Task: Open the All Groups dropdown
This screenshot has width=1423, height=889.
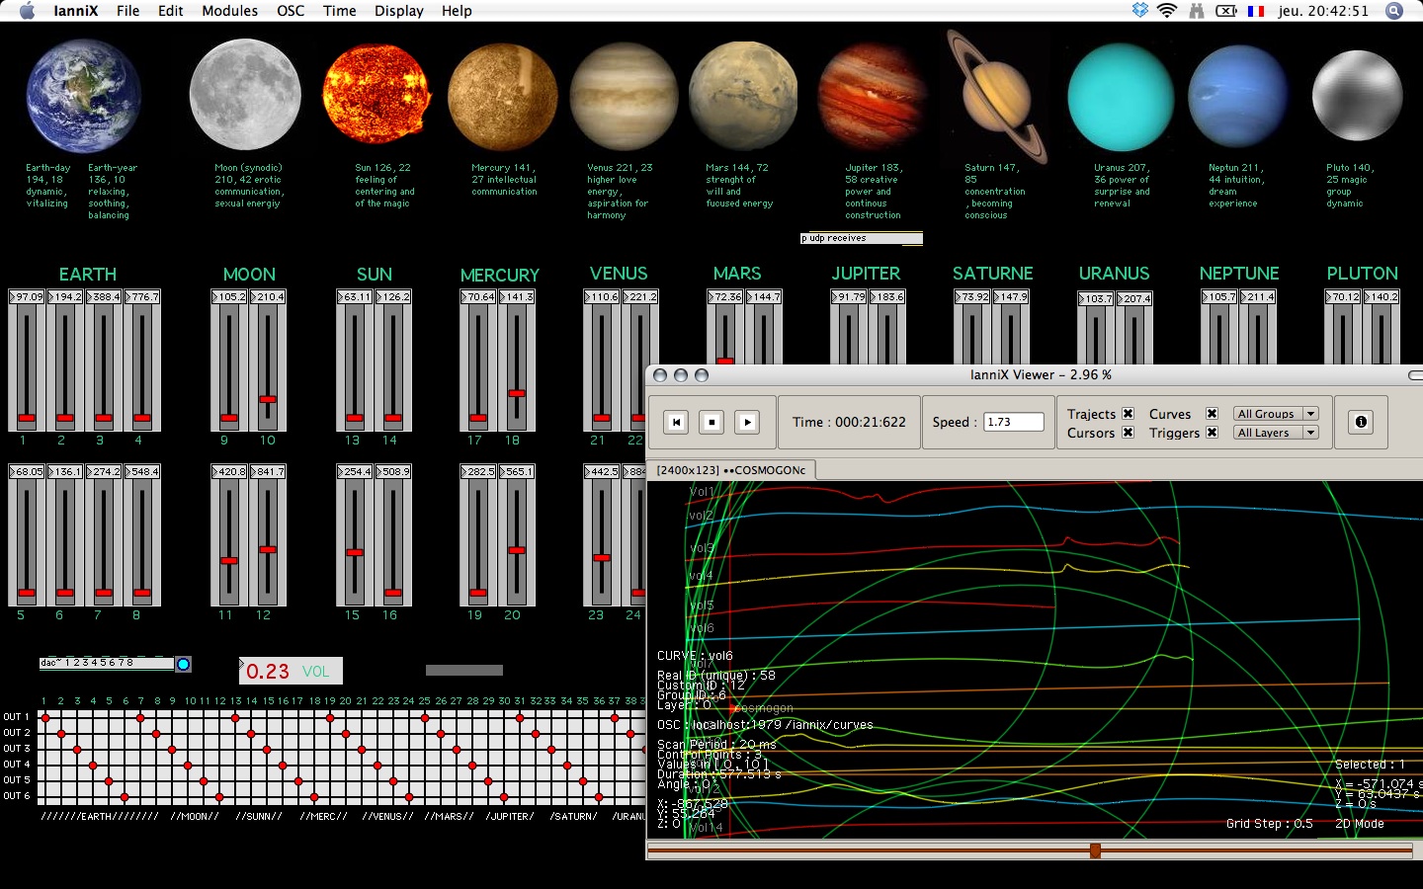Action: click(1276, 414)
